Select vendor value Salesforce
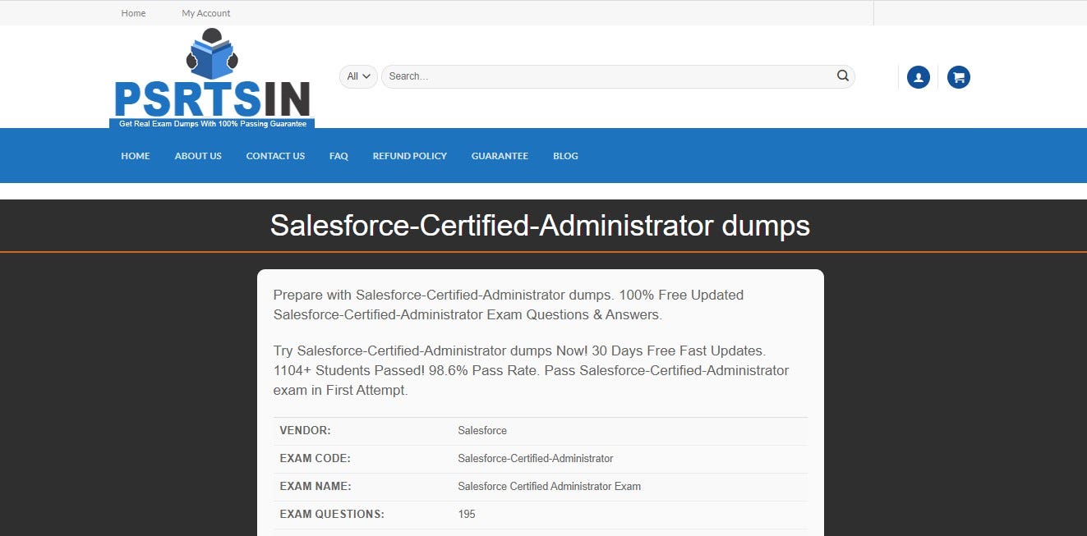Viewport: 1087px width, 536px height. click(482, 431)
